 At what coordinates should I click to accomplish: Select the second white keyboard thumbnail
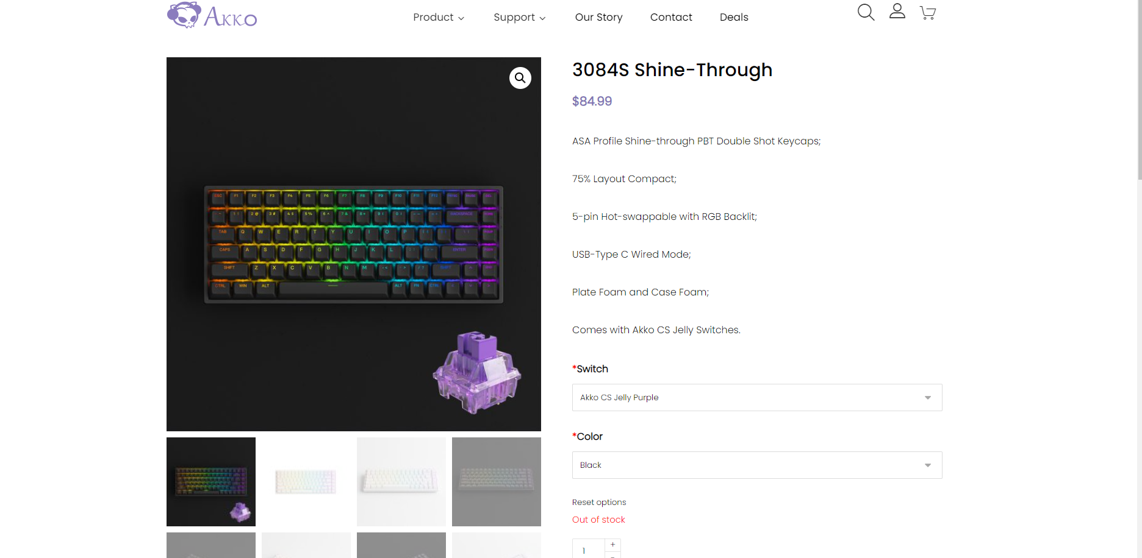pyautogui.click(x=306, y=482)
